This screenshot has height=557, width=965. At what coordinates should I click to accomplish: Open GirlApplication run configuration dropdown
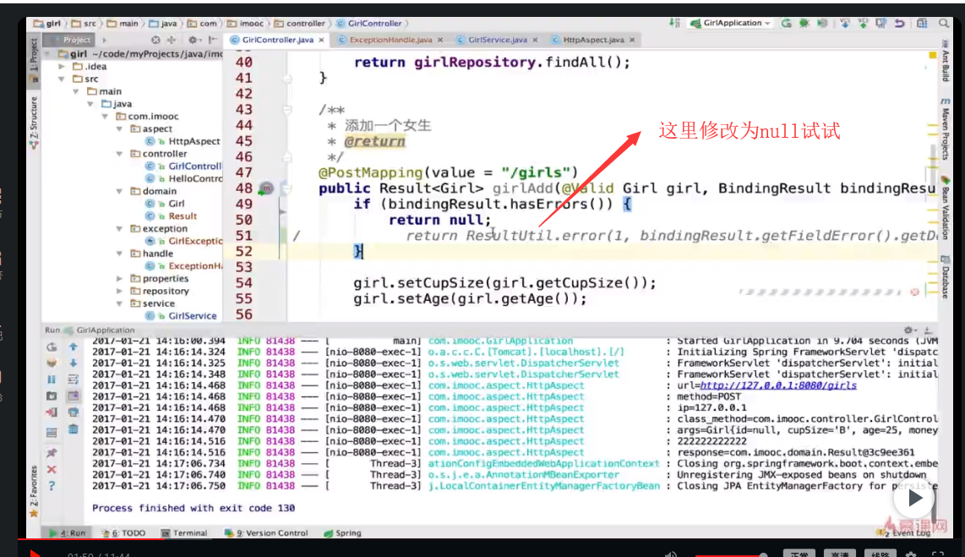[730, 24]
